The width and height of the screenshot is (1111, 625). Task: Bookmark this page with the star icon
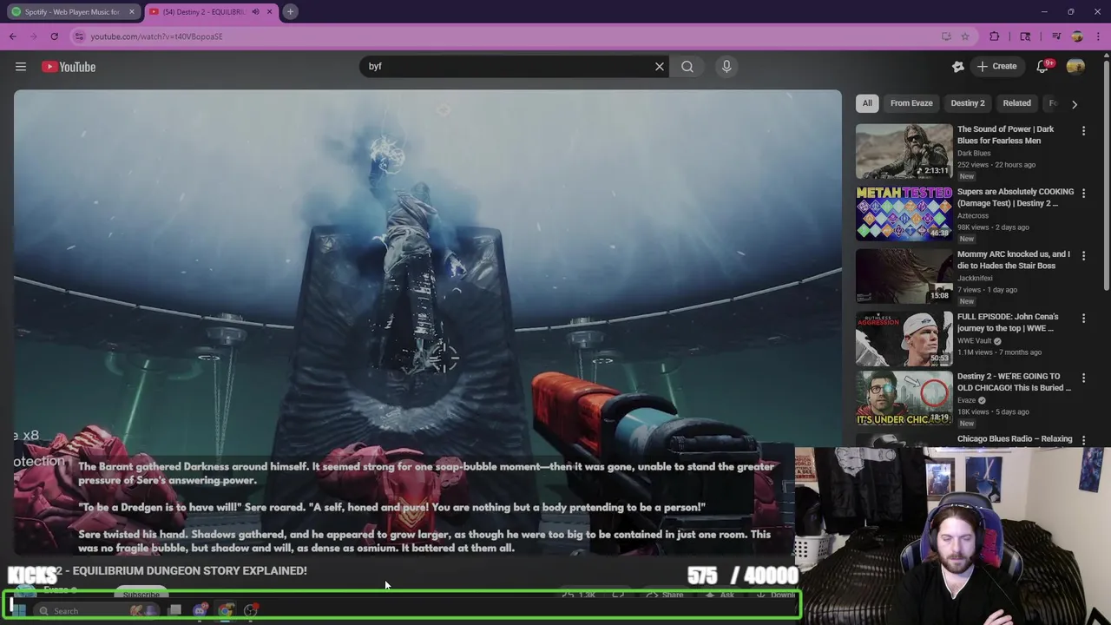click(964, 36)
